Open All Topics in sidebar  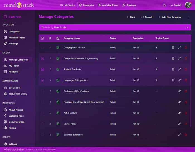(11, 72)
